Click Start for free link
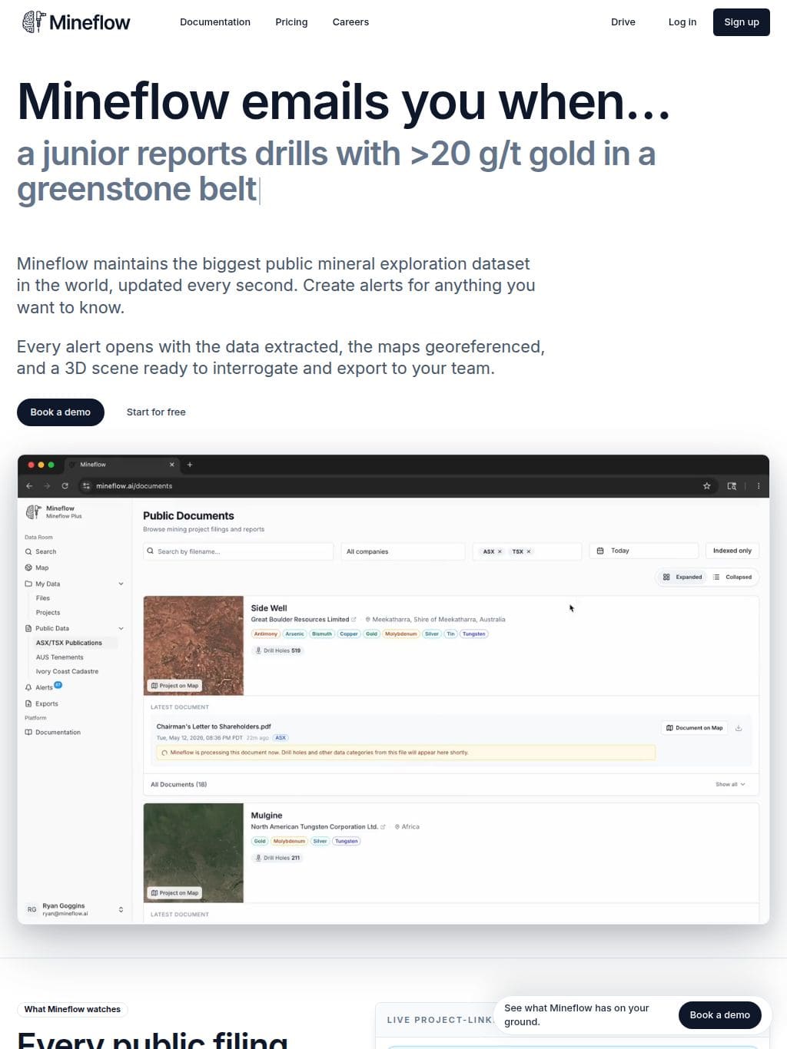The height and width of the screenshot is (1049, 787). (156, 412)
